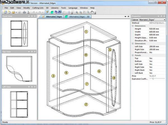168x125 pixels.
Task: Click the Left View drawing thumbnail
Action: [19, 104]
